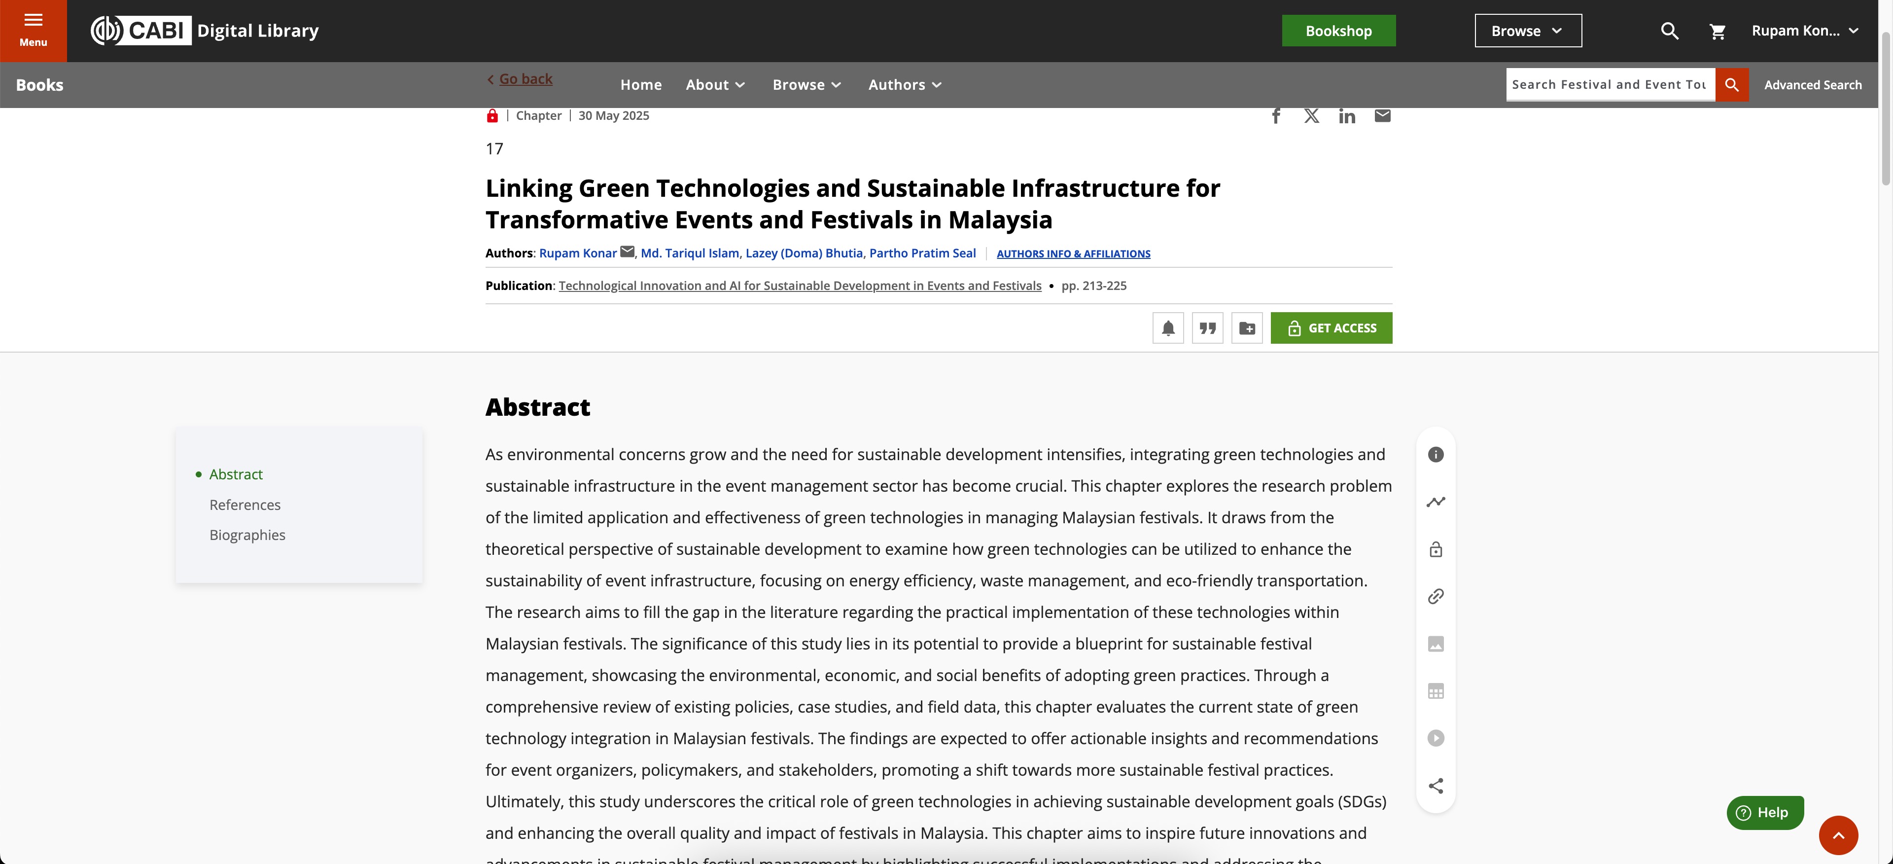This screenshot has width=1893, height=864.
Task: Click the Search Festival and Event input field
Action: (x=1610, y=84)
